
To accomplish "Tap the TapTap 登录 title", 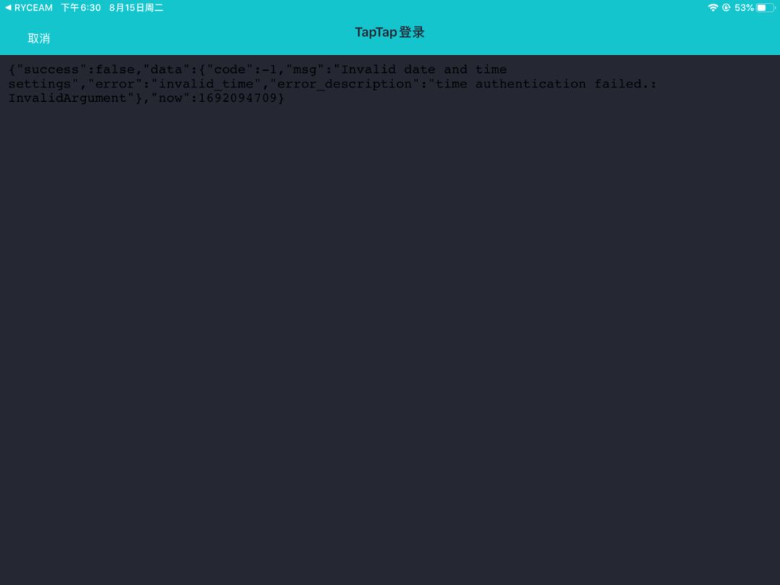I will click(389, 32).
